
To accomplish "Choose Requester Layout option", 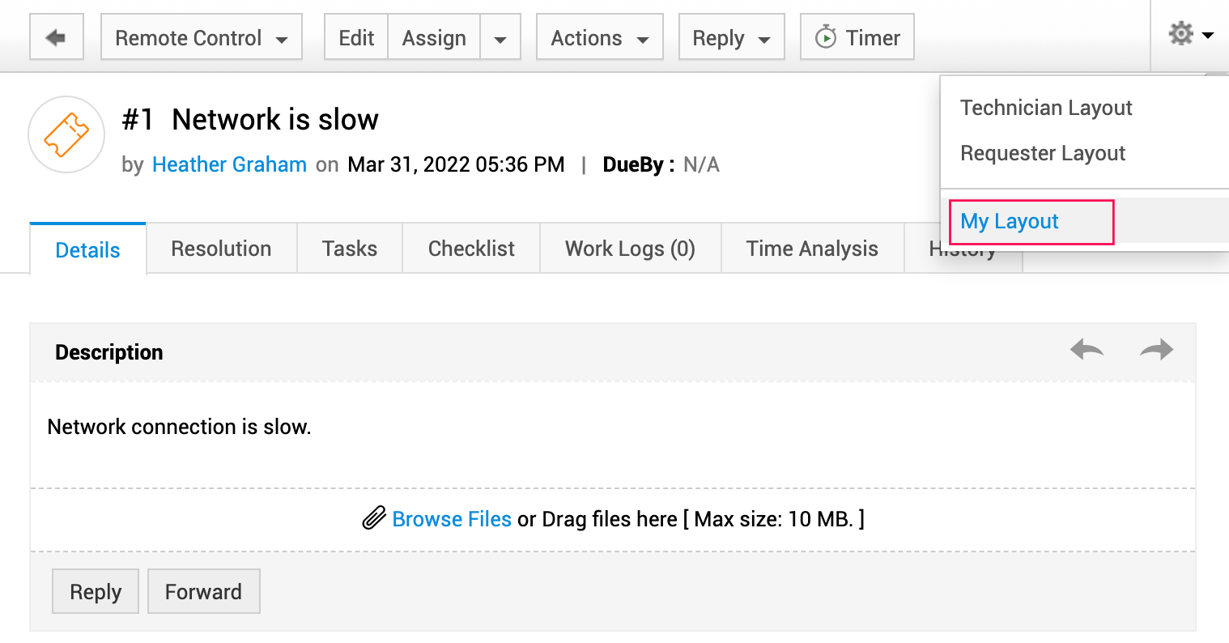I will pyautogui.click(x=1043, y=153).
